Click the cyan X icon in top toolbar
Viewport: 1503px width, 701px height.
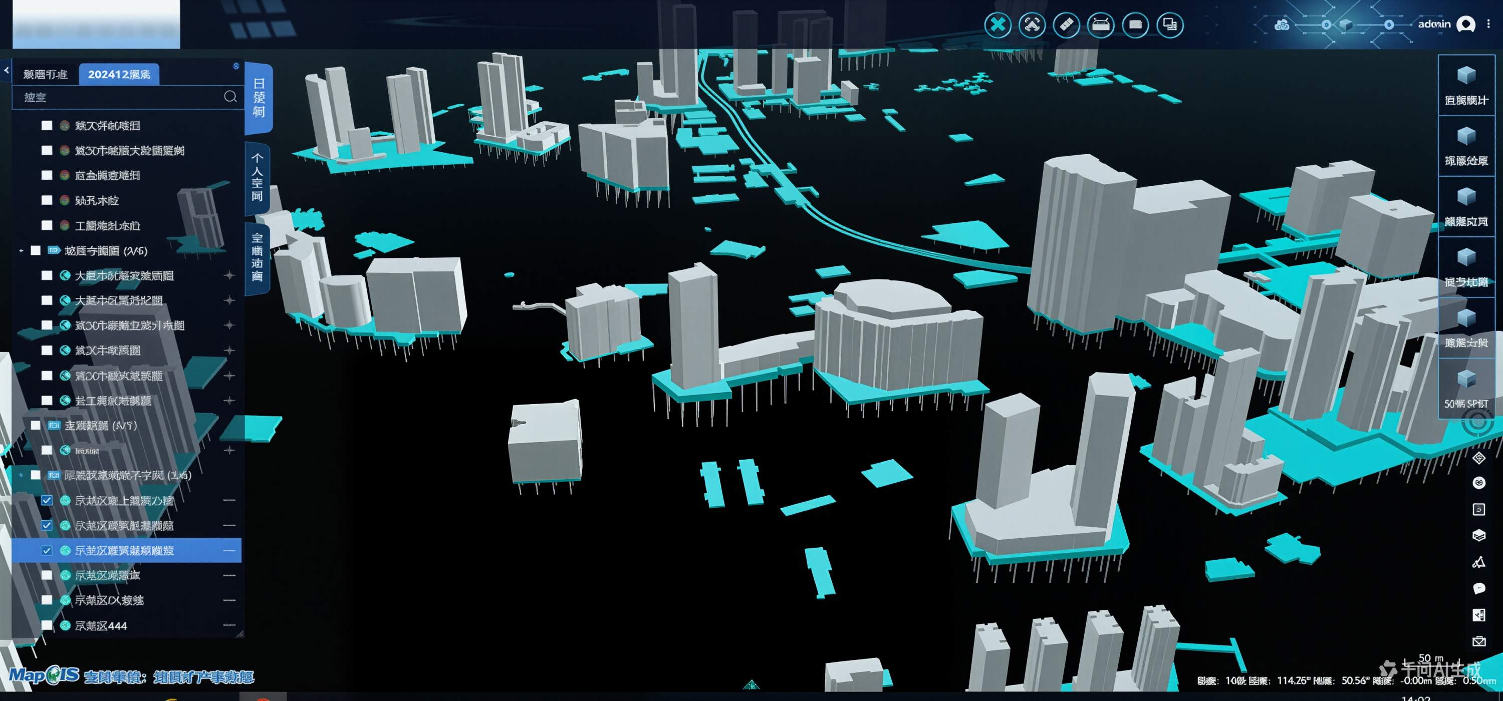point(997,25)
